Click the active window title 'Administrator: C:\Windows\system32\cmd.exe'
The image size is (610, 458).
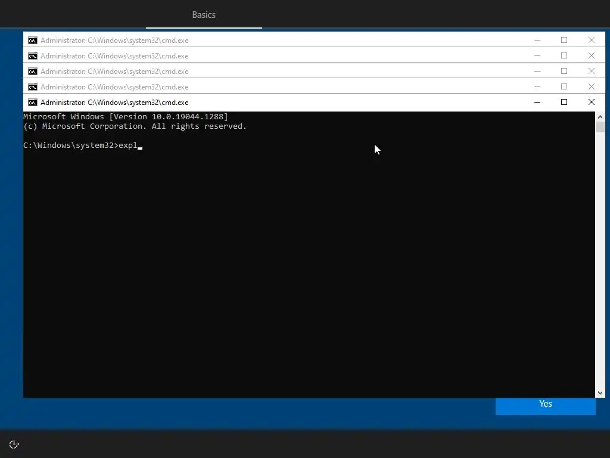(114, 103)
